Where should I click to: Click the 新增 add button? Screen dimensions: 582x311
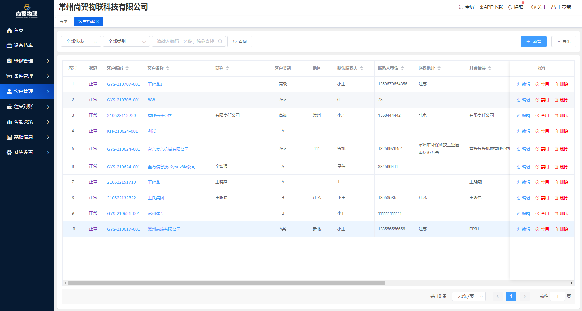point(534,41)
